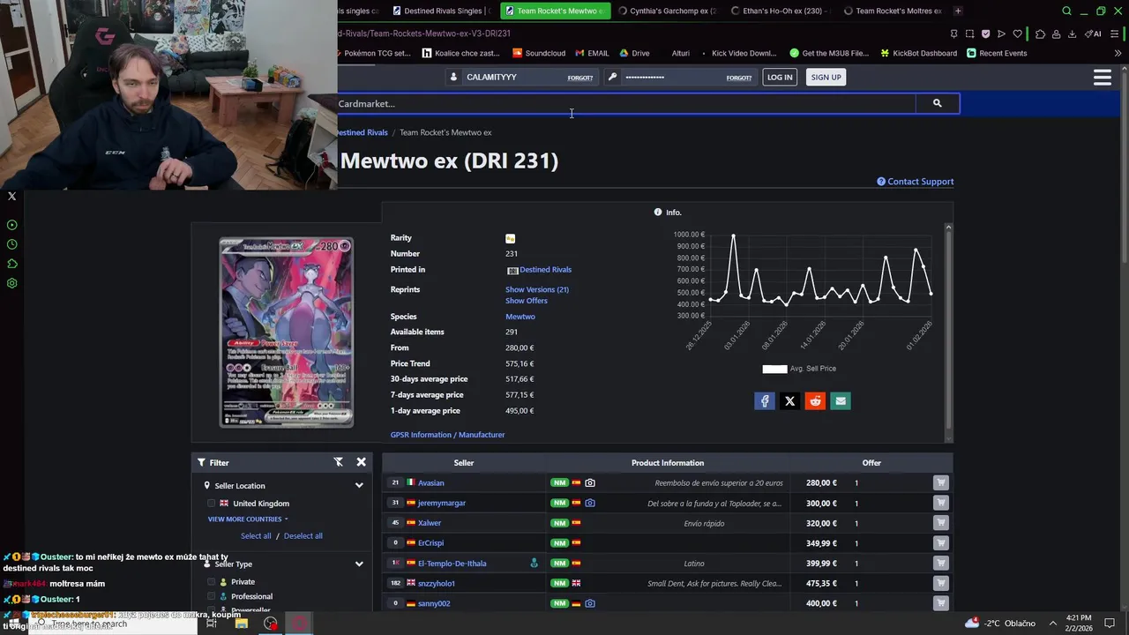Click the Team Rocket's Mewtwo ex card image
The width and height of the screenshot is (1129, 635).
(287, 332)
